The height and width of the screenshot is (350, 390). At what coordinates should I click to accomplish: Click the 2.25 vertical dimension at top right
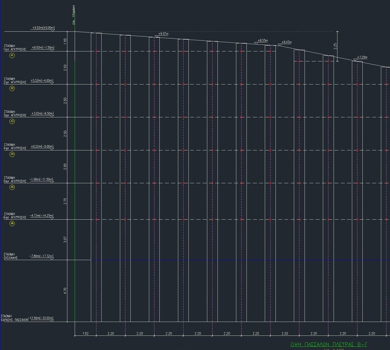(x=335, y=46)
